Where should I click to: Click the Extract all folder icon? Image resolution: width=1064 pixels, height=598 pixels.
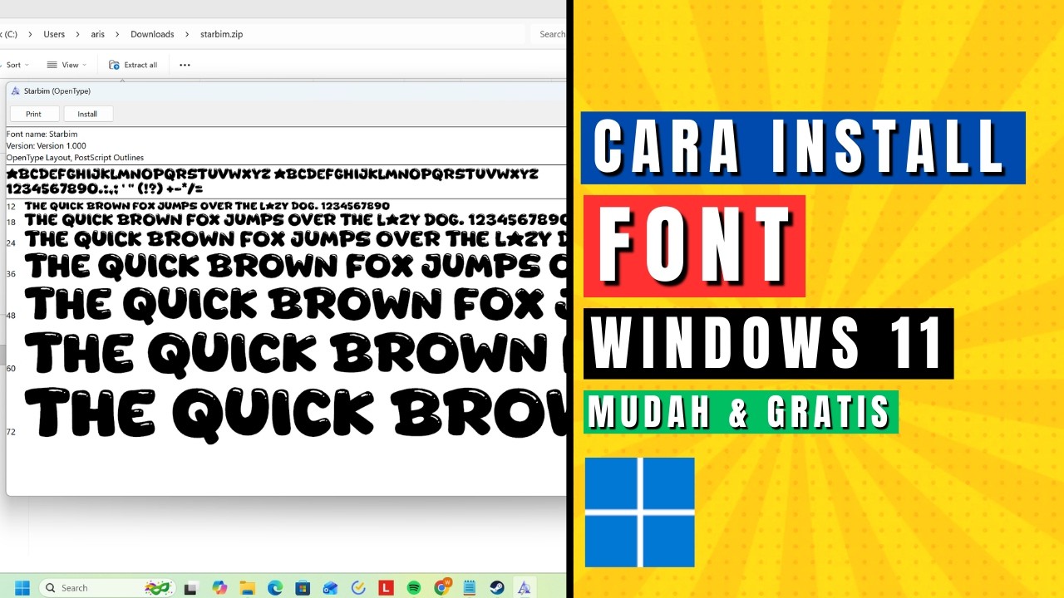[114, 65]
